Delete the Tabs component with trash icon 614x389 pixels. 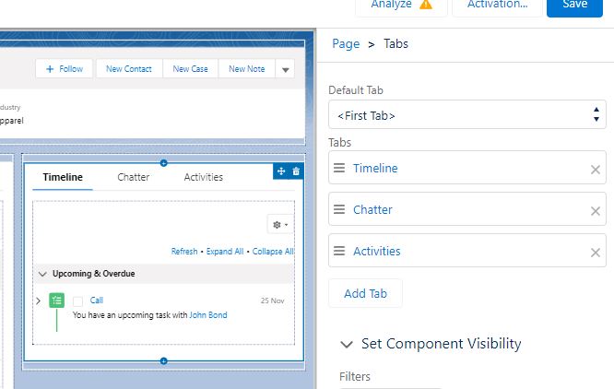(296, 171)
